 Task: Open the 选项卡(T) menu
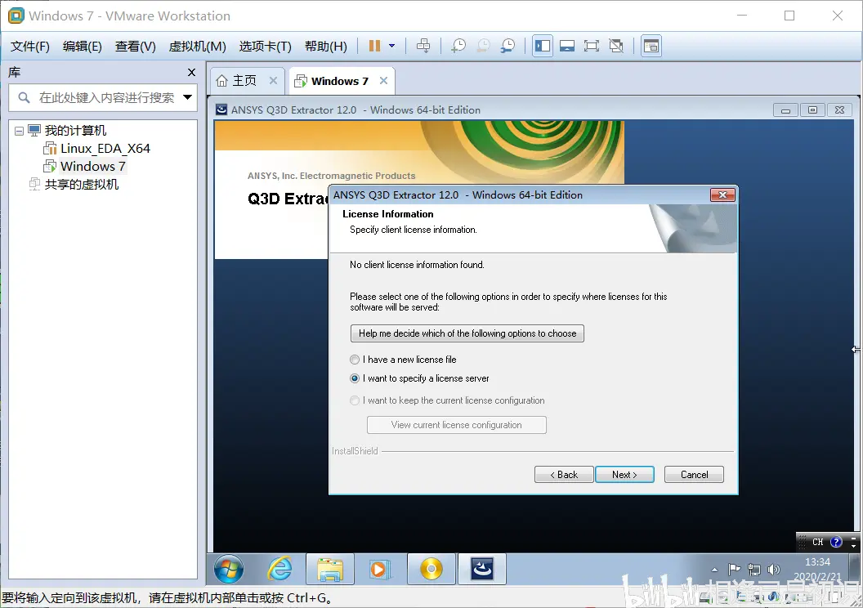[266, 47]
